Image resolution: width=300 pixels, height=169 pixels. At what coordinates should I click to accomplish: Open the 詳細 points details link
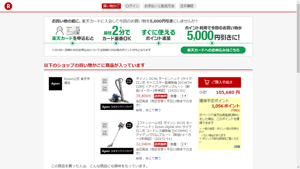237,146
